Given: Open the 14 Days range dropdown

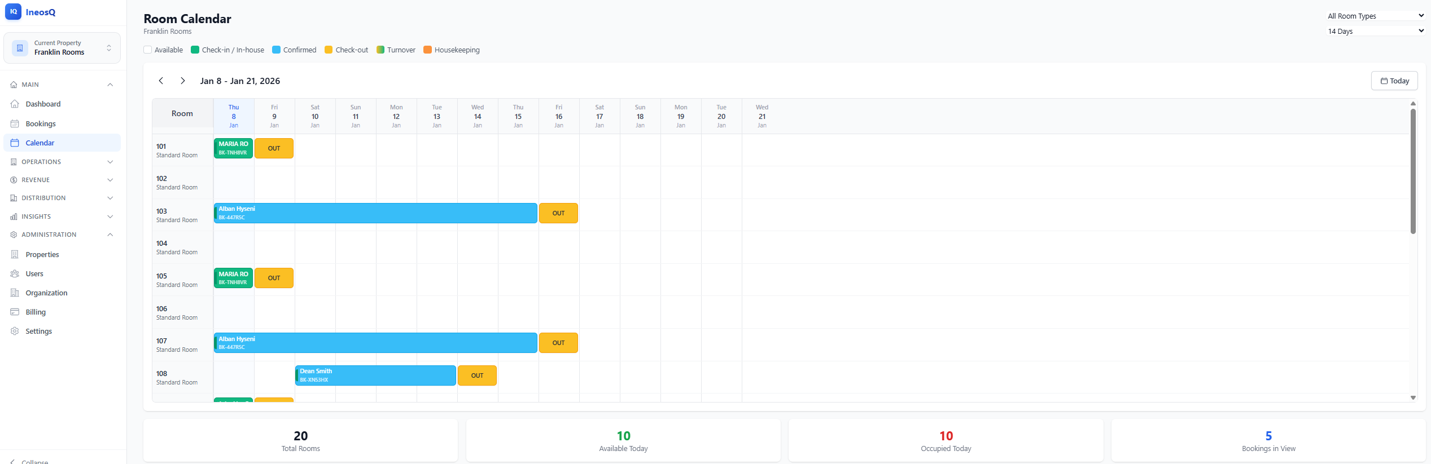Looking at the screenshot, I should pyautogui.click(x=1376, y=31).
